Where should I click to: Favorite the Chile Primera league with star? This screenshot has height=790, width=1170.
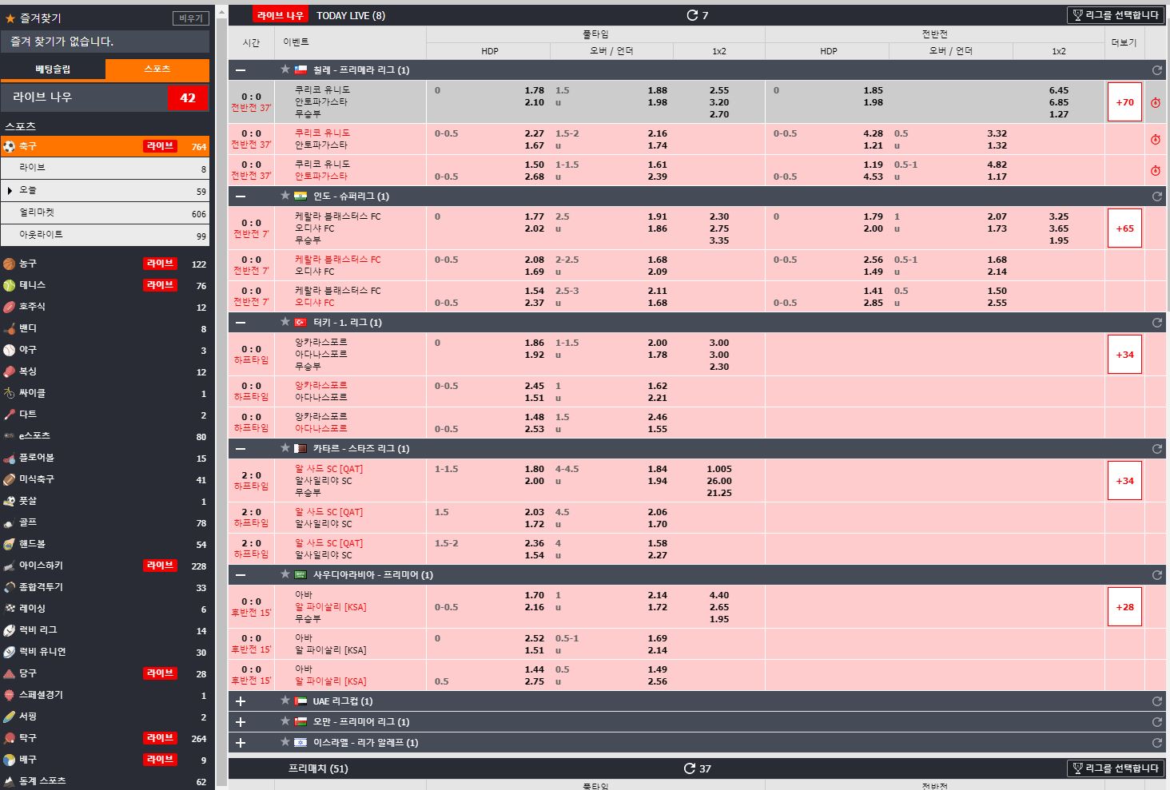(285, 69)
